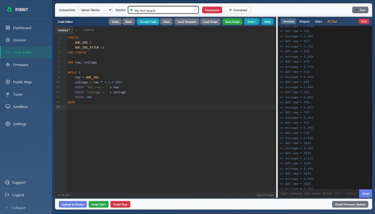Click Load Script
Viewport: 375px width, 214px height.
pos(210,22)
